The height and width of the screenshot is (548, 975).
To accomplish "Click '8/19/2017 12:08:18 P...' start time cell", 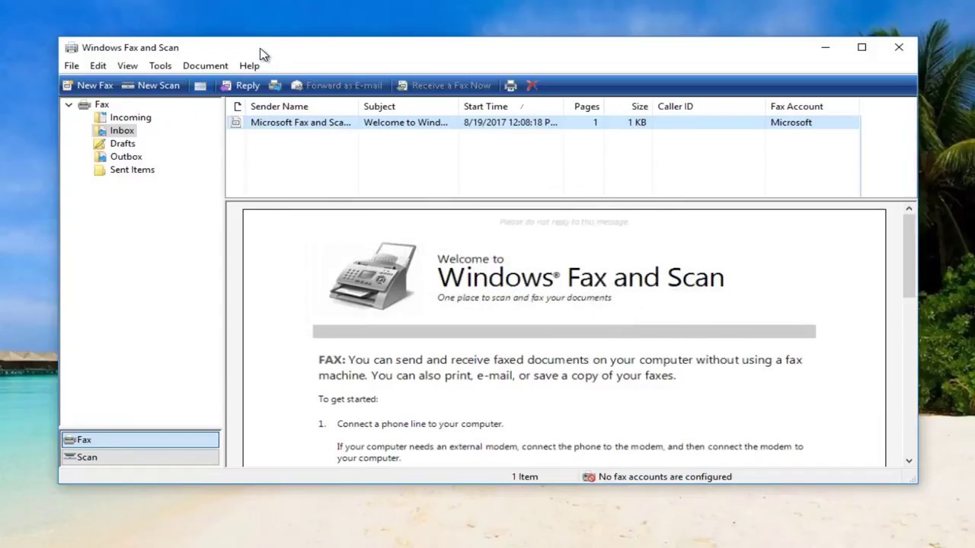I will click(x=510, y=122).
